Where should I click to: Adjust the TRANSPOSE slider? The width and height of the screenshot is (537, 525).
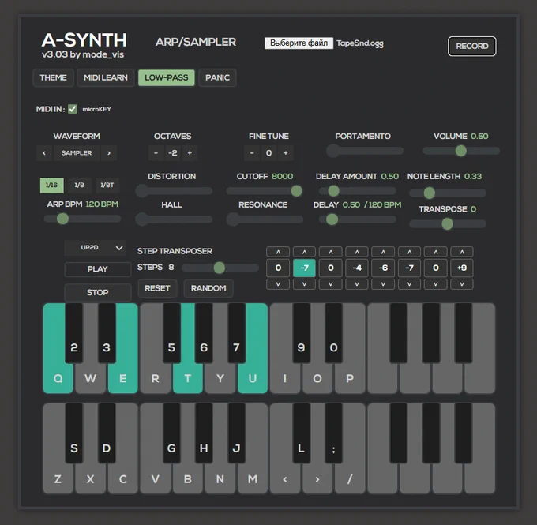click(x=448, y=224)
